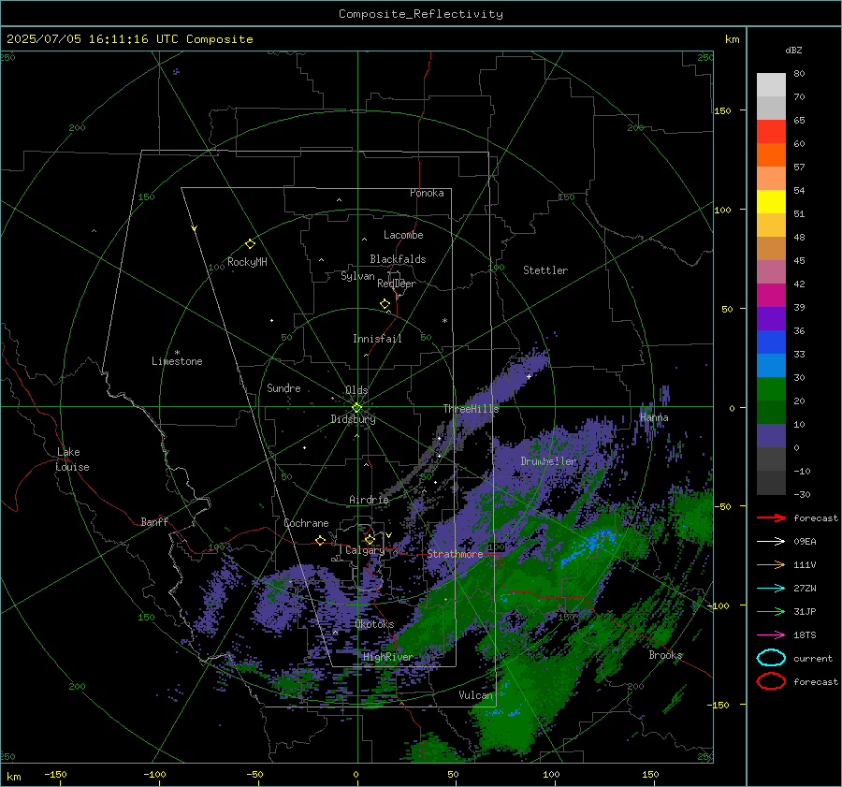Click the Olds city label
Image resolution: width=842 pixels, height=787 pixels.
[x=356, y=390]
